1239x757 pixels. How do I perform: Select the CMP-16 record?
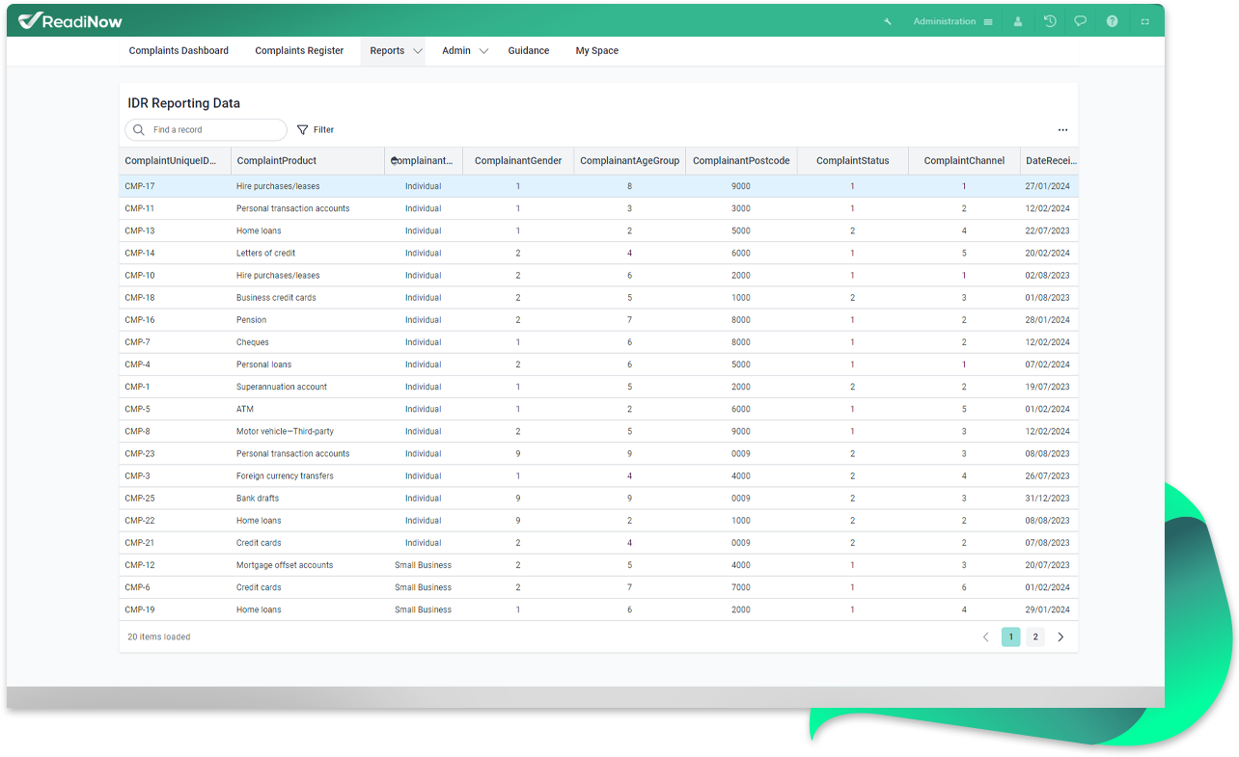[598, 319]
